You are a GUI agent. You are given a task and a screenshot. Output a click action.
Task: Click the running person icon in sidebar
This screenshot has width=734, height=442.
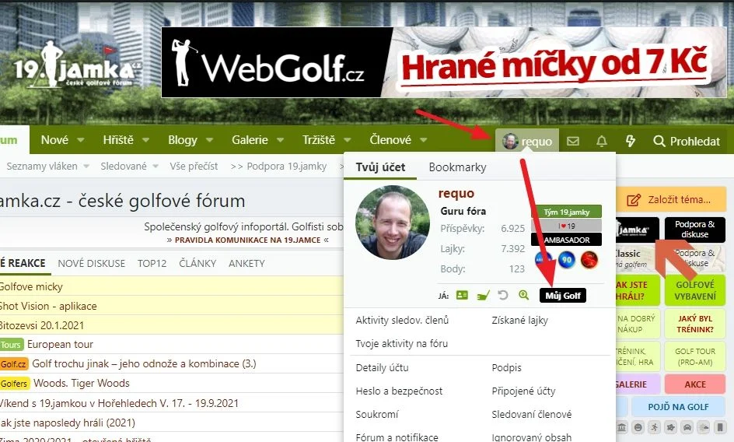pos(655,427)
